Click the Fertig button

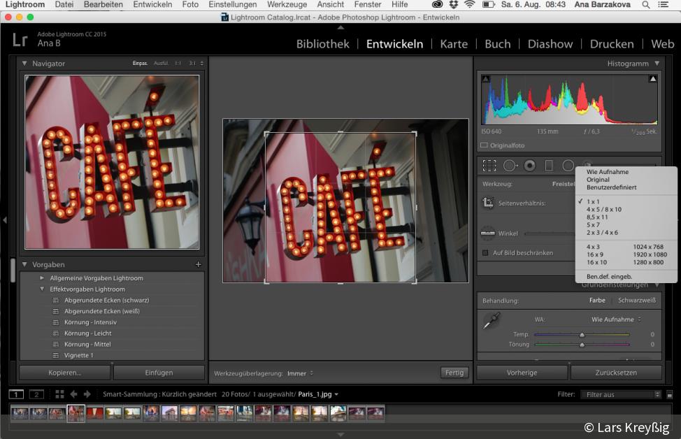click(454, 373)
